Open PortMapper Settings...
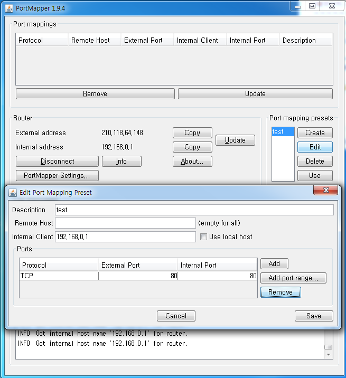 click(x=57, y=175)
